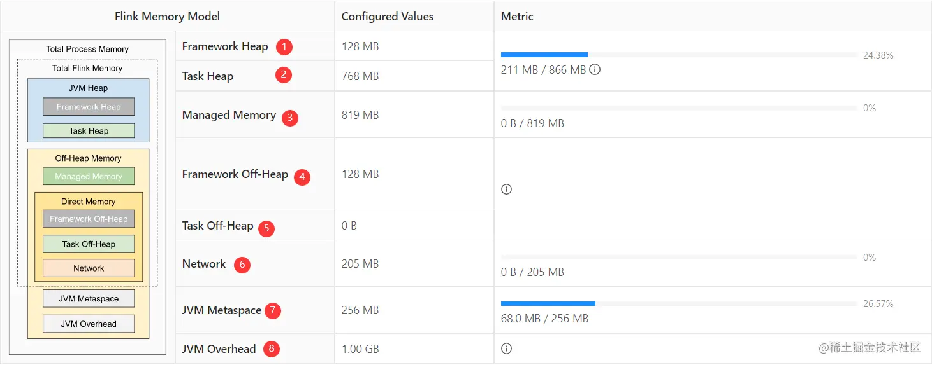Click the gray Framework Heap box in the diagram
932x365 pixels.
coord(89,107)
